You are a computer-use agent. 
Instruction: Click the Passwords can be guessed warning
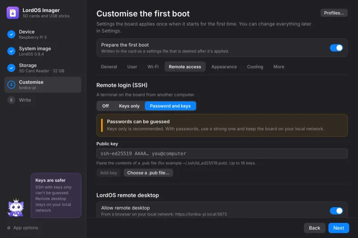pos(222,125)
